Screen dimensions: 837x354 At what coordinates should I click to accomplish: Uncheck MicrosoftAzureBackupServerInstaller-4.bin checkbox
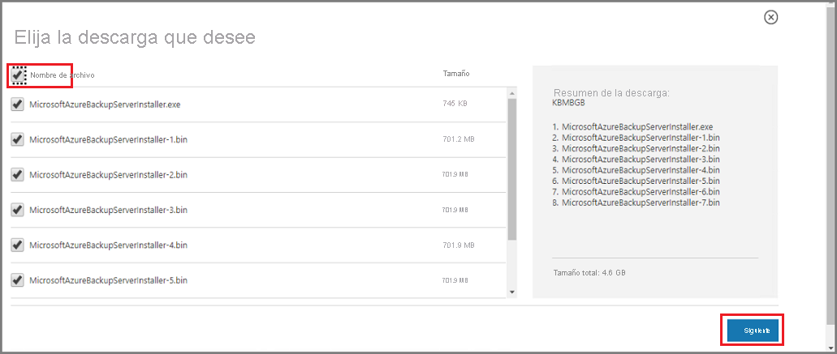(18, 245)
